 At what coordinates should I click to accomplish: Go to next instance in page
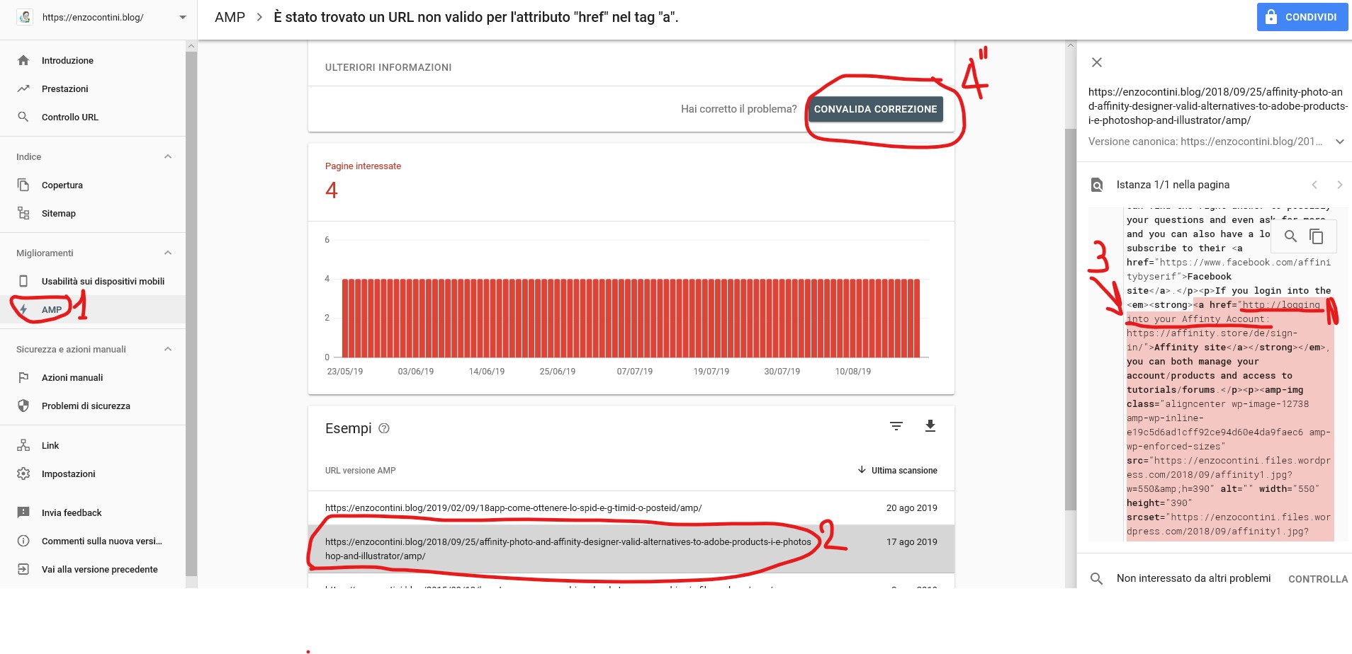pos(1339,185)
